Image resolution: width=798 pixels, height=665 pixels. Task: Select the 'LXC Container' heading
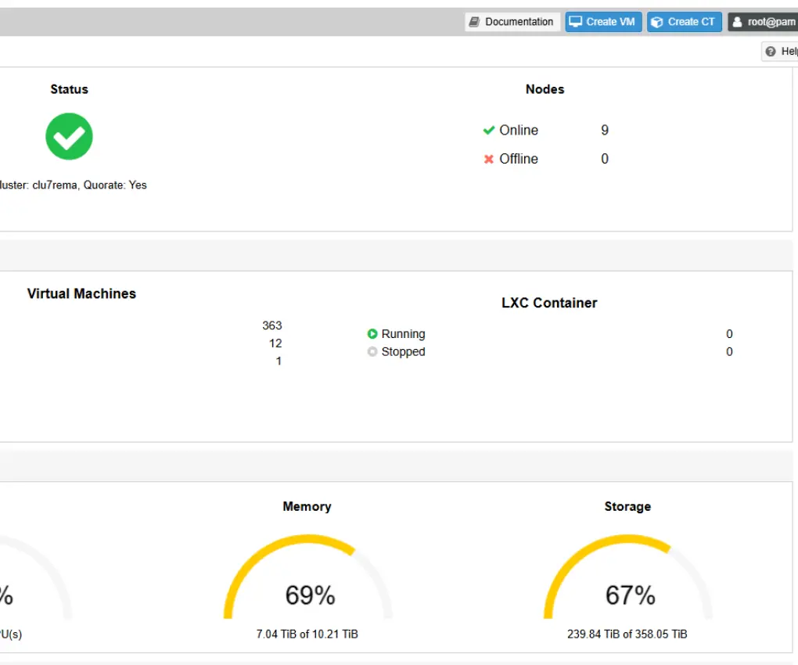[549, 303]
